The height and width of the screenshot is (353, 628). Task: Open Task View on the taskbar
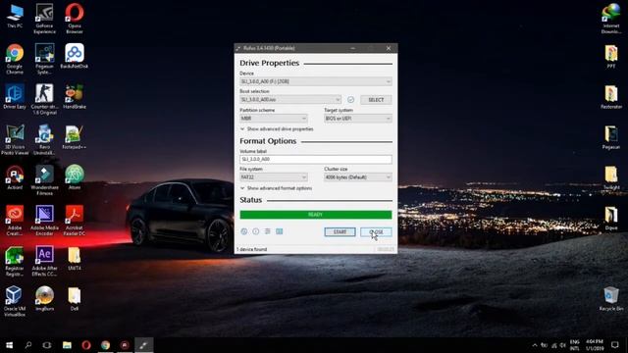point(47,345)
